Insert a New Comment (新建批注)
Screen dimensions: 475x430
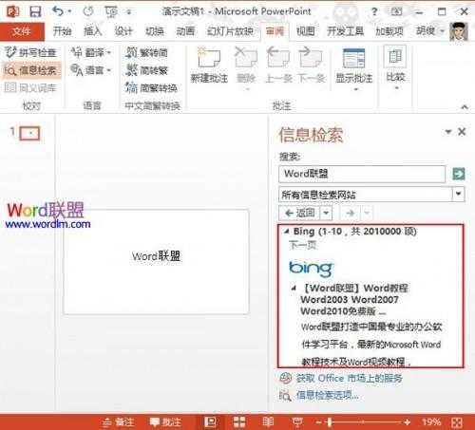[x=209, y=65]
